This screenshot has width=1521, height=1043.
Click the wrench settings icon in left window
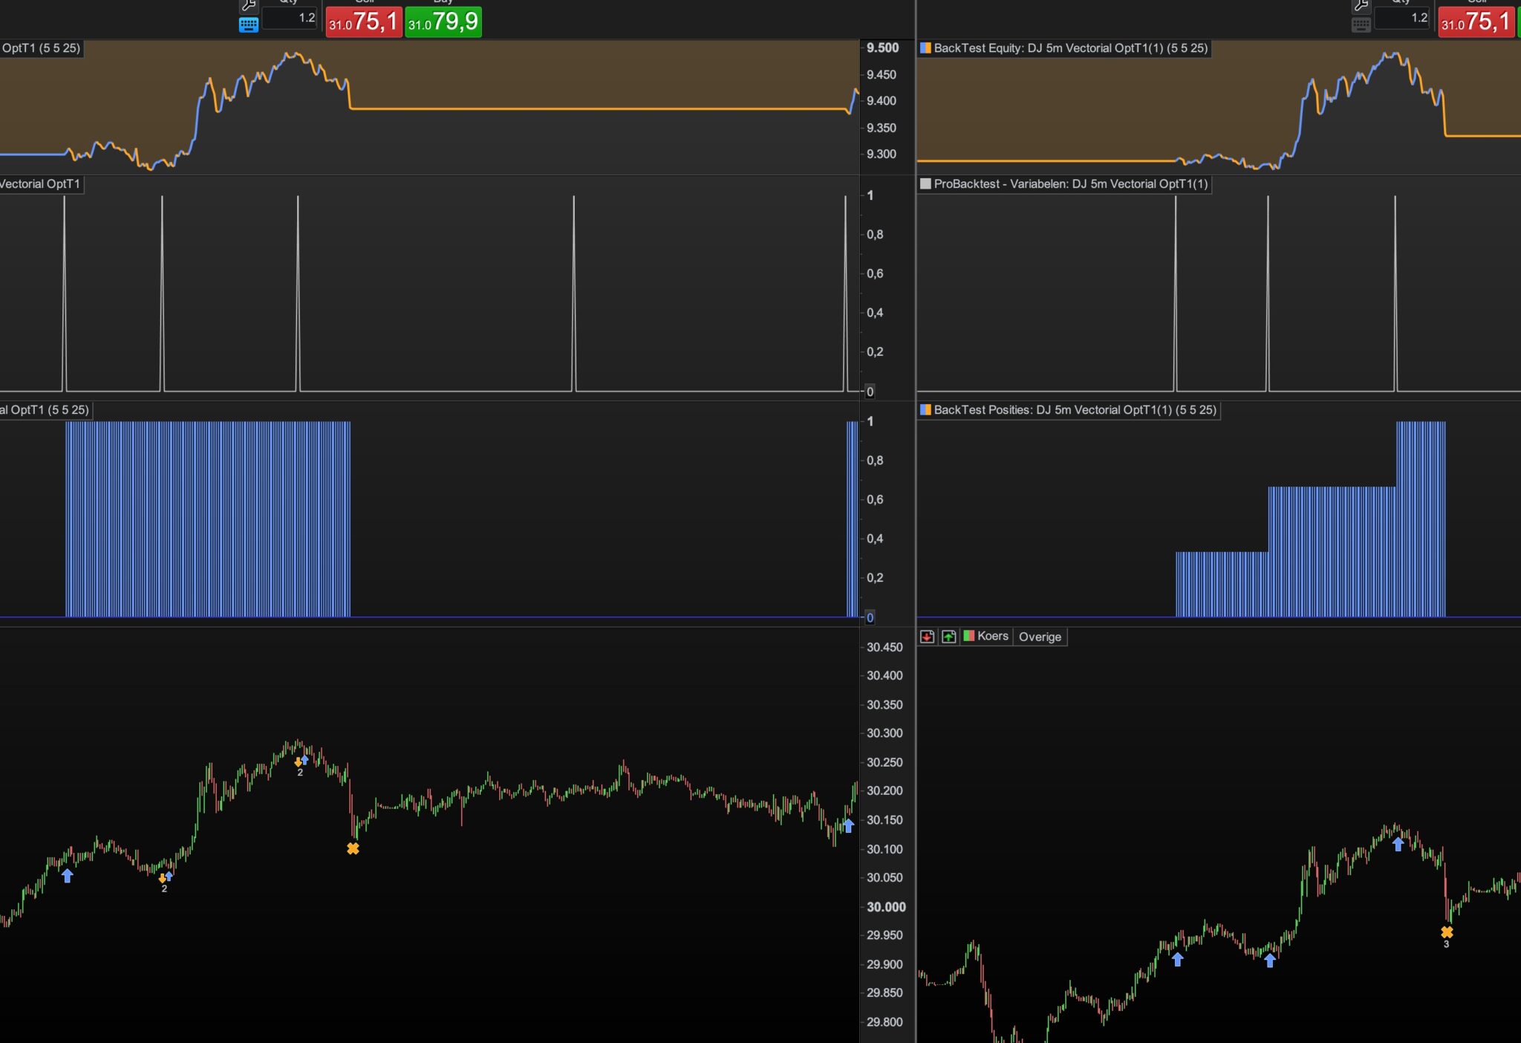pyautogui.click(x=248, y=6)
